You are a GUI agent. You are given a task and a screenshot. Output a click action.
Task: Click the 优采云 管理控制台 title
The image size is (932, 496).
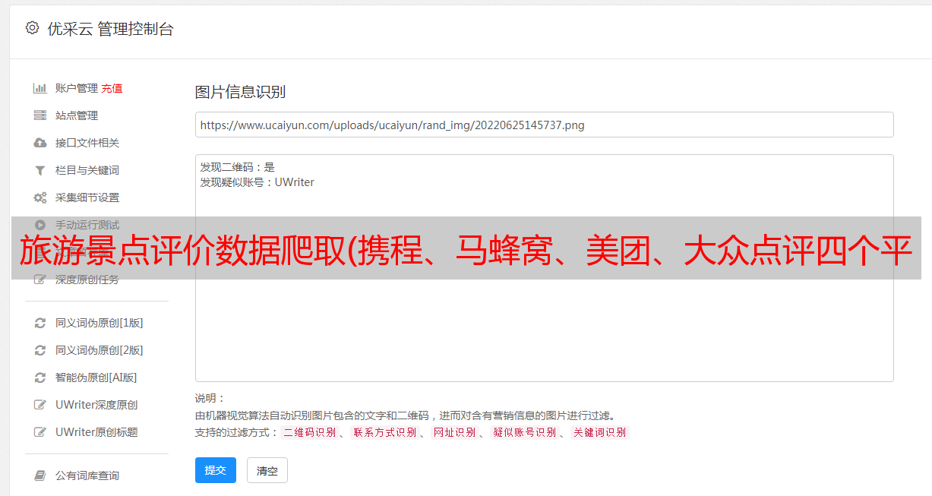(x=110, y=29)
